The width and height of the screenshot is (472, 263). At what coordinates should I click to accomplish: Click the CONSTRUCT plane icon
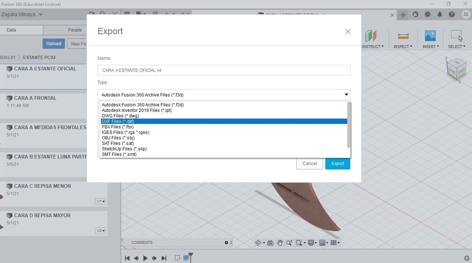pos(371,36)
